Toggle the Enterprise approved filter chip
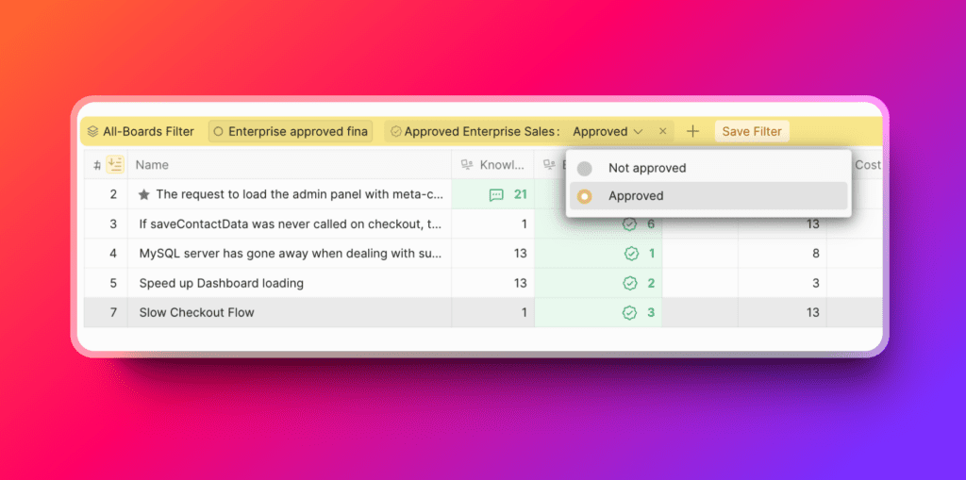 (x=290, y=132)
